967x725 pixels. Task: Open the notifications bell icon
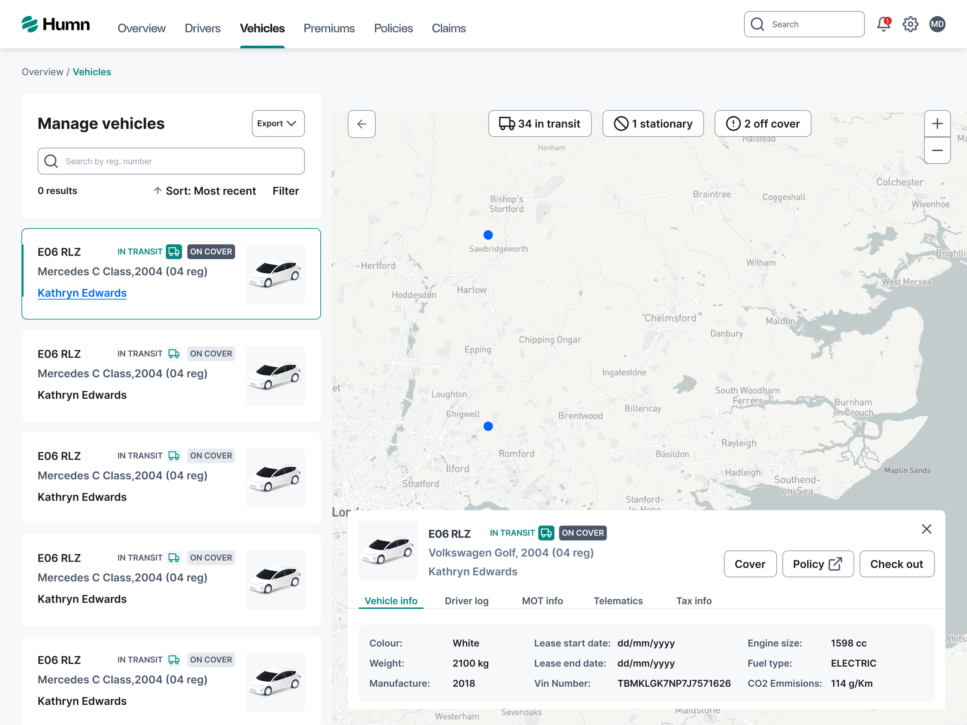(883, 24)
